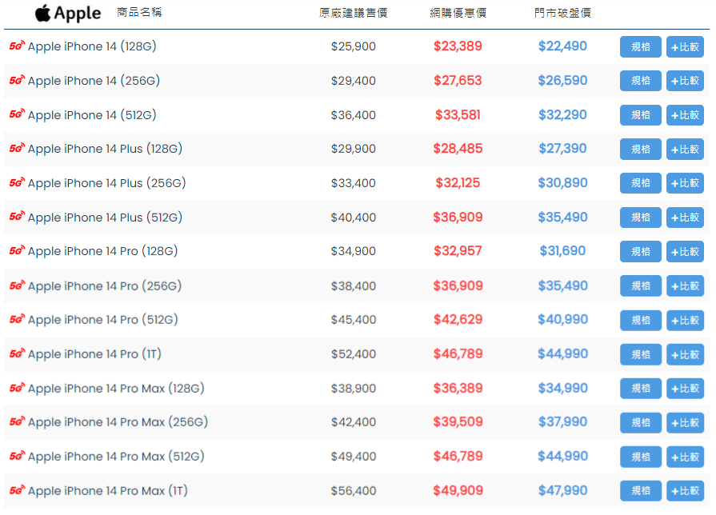Select Apple iPhone 14 (512G) product name
Image resolution: width=716 pixels, height=515 pixels.
tap(92, 115)
